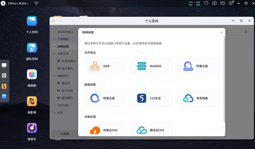Click the search magnifier in 个人空间

(246, 32)
